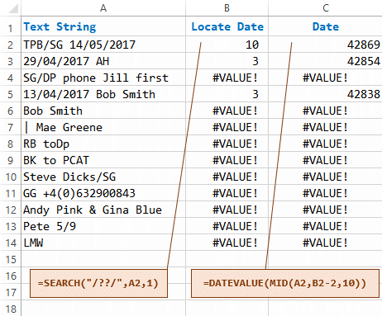Click the 'Date' header cell in column C
The image size is (382, 316).
[x=325, y=26]
